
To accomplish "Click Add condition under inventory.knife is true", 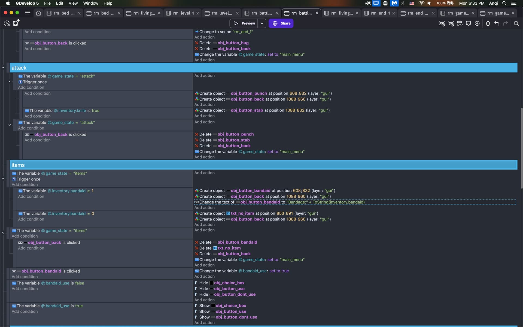I will (38, 116).
